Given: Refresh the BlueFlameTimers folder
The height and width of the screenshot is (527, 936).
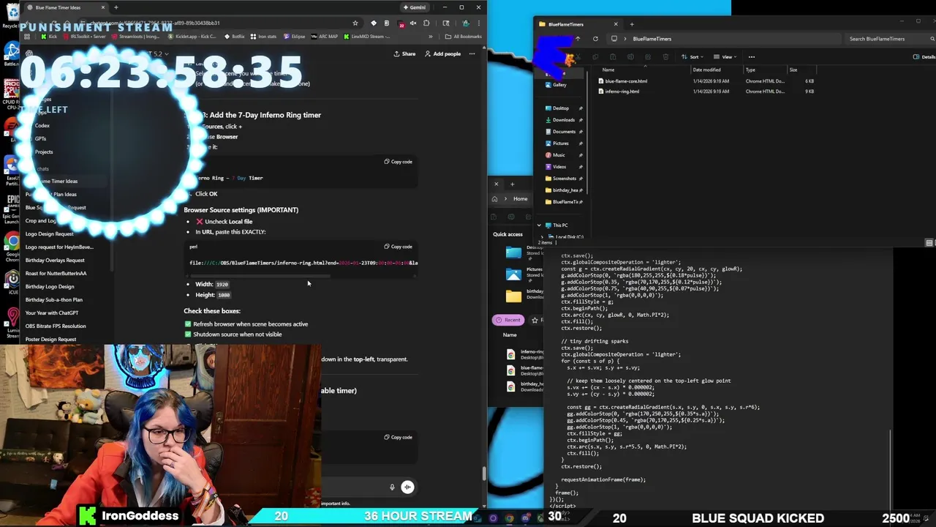Looking at the screenshot, I should pos(595,39).
